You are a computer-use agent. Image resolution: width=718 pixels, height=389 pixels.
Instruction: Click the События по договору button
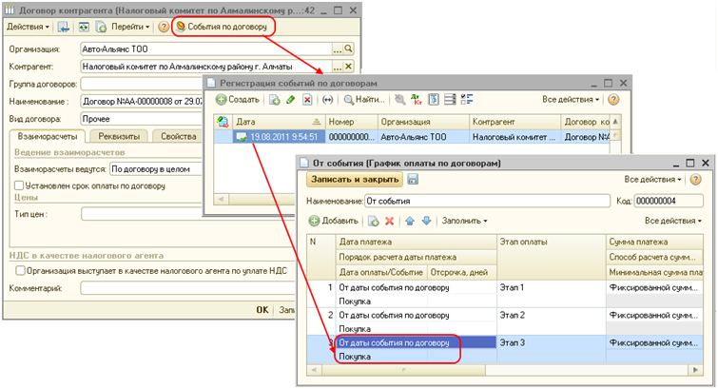pos(221,27)
